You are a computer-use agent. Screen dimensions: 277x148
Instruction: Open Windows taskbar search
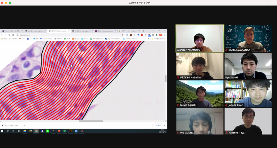click(x=8, y=131)
